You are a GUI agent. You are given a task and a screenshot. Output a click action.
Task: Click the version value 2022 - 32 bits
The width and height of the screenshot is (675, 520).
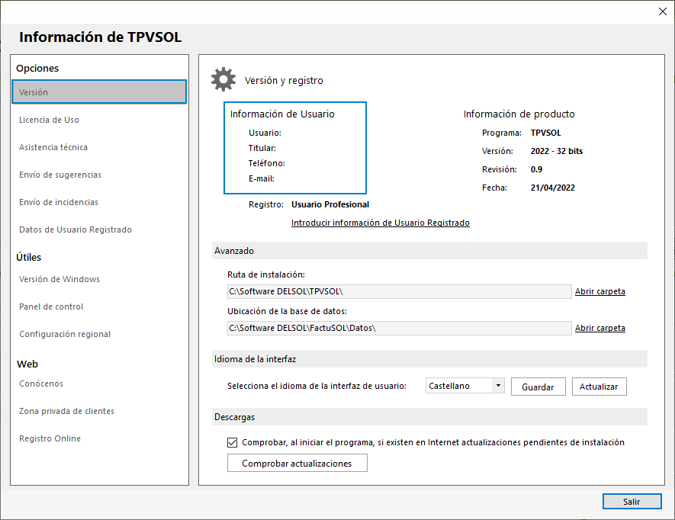557,151
